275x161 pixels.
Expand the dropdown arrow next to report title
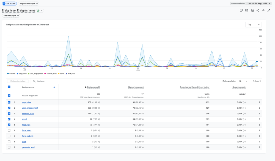coord(42,11)
